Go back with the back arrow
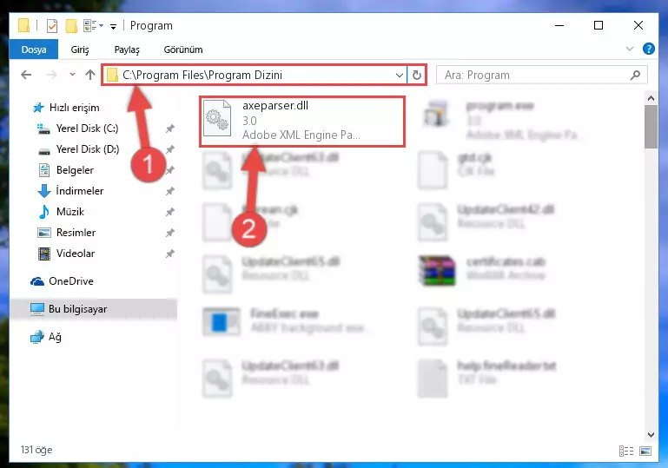Image resolution: width=668 pixels, height=468 pixels. click(26, 75)
